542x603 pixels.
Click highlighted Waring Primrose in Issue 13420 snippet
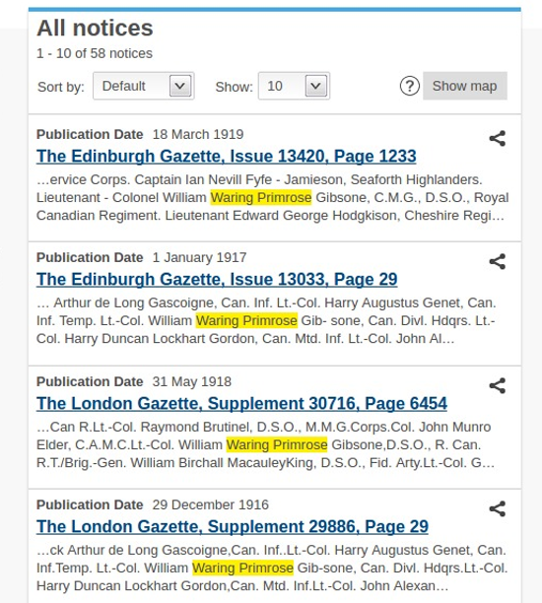coord(261,198)
